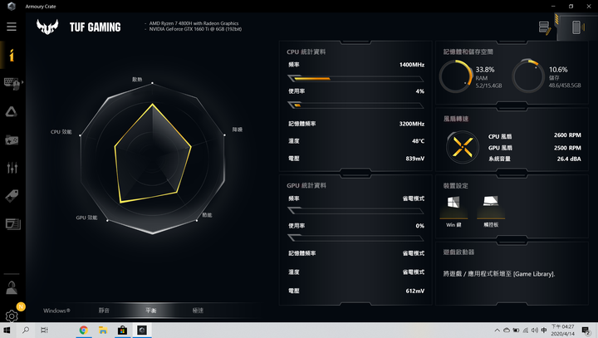598x338 pixels.
Task: Click the volume icon in the system tray
Action: [535, 331]
